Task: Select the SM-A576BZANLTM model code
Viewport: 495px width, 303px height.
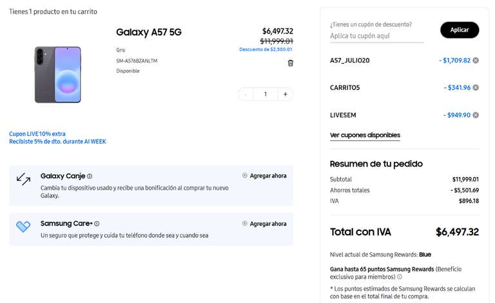Action: [137, 60]
